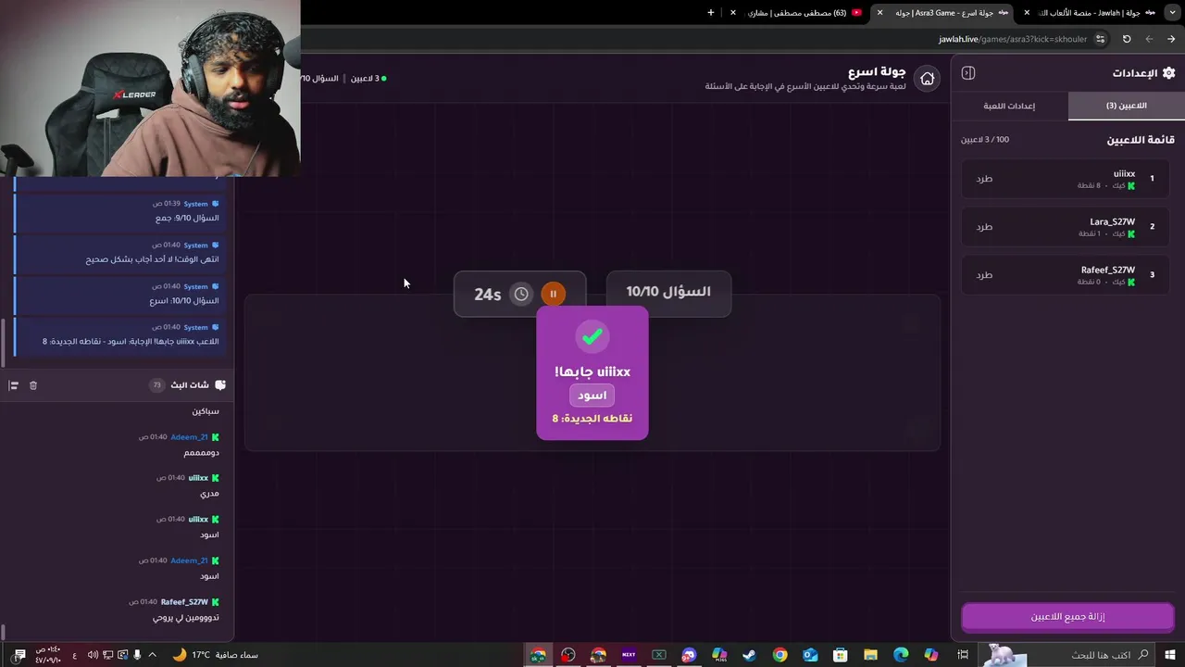Open Outlook from the taskbar
The height and width of the screenshot is (667, 1185).
tap(810, 655)
